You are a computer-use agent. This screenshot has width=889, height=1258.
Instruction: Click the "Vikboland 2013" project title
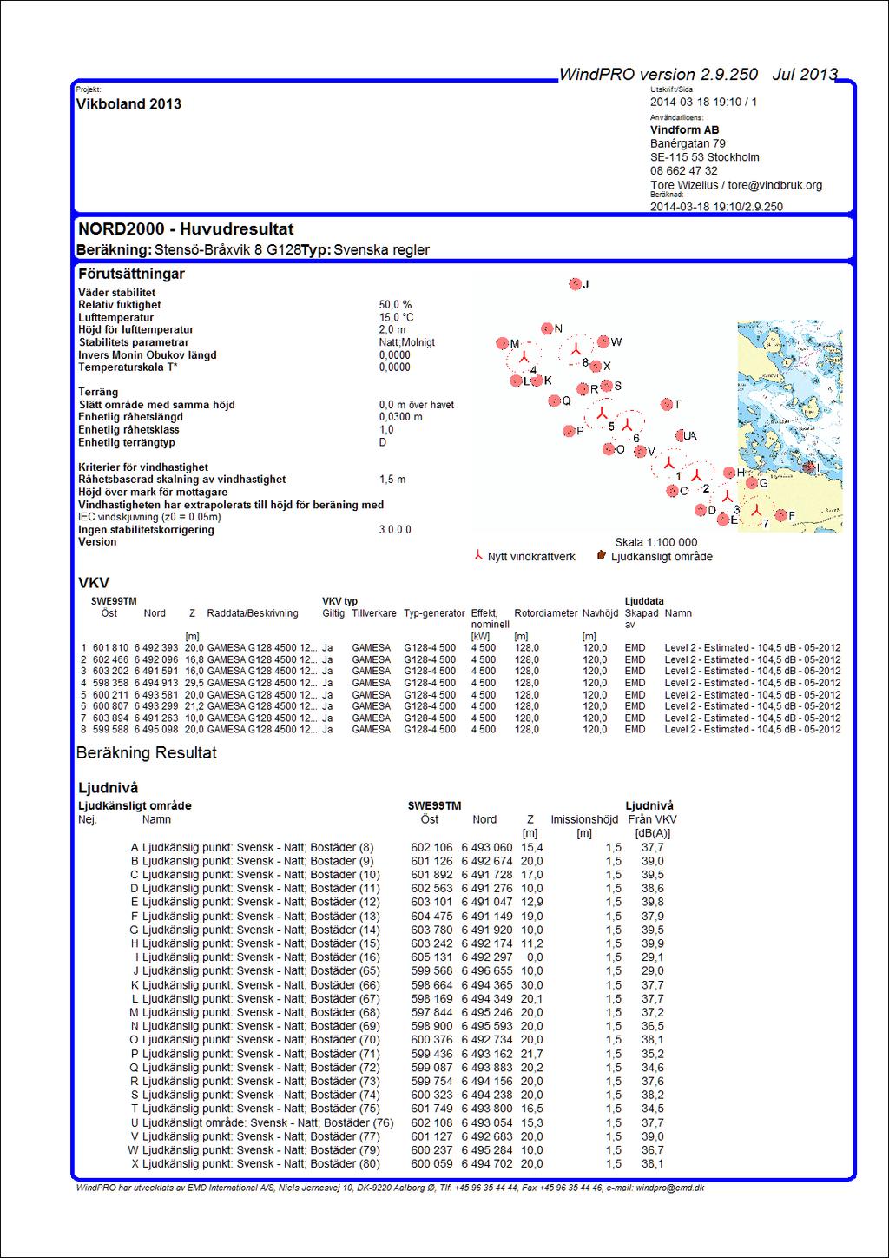pos(128,104)
